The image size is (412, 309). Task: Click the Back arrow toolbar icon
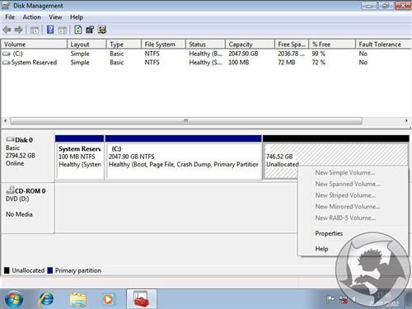click(7, 30)
